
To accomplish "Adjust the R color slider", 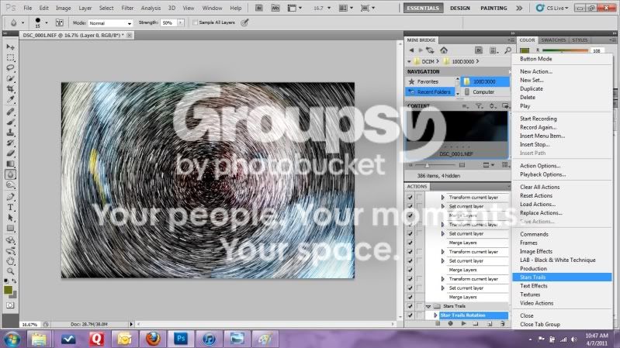I will coord(566,50).
